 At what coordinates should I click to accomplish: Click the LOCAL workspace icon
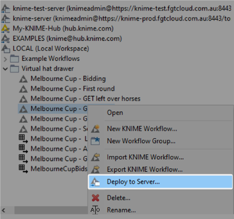(6, 49)
